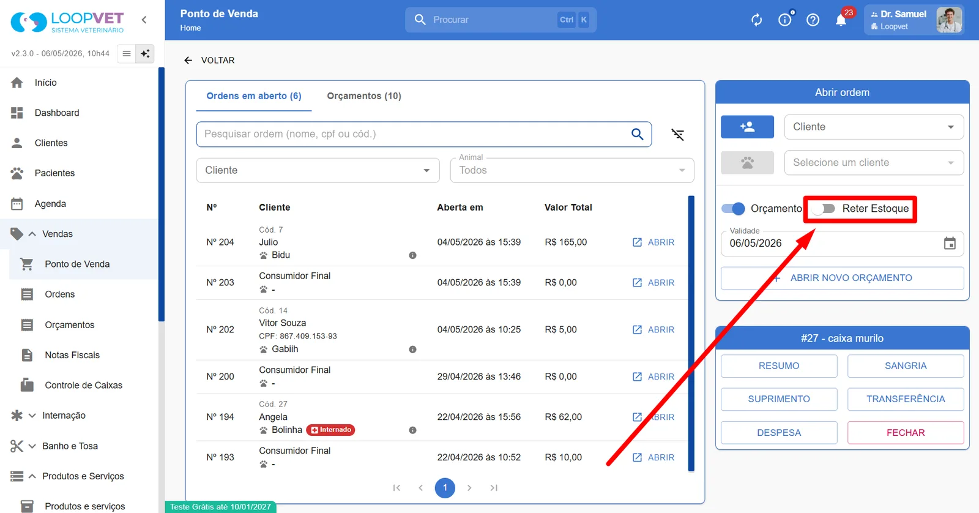Image resolution: width=979 pixels, height=513 pixels.
Task: Open the help question mark icon
Action: (813, 20)
